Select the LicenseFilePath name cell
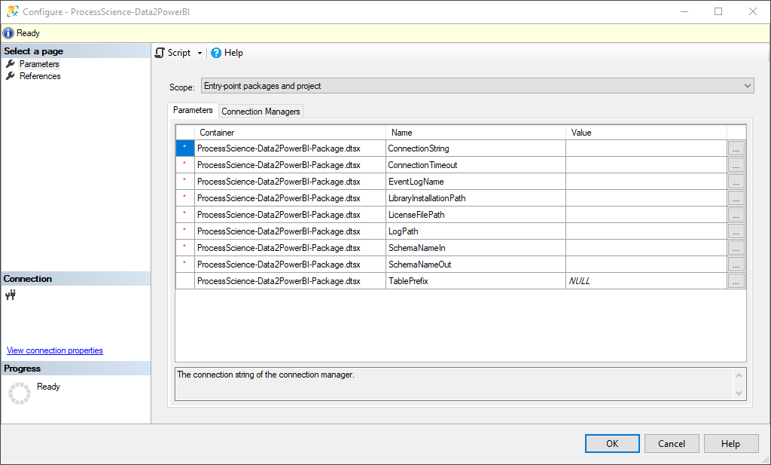The height and width of the screenshot is (465, 771). click(x=476, y=215)
